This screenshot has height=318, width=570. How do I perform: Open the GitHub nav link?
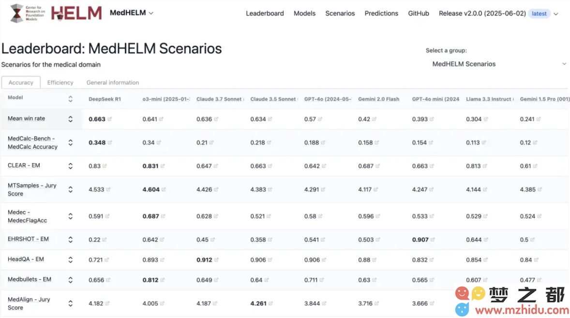419,14
